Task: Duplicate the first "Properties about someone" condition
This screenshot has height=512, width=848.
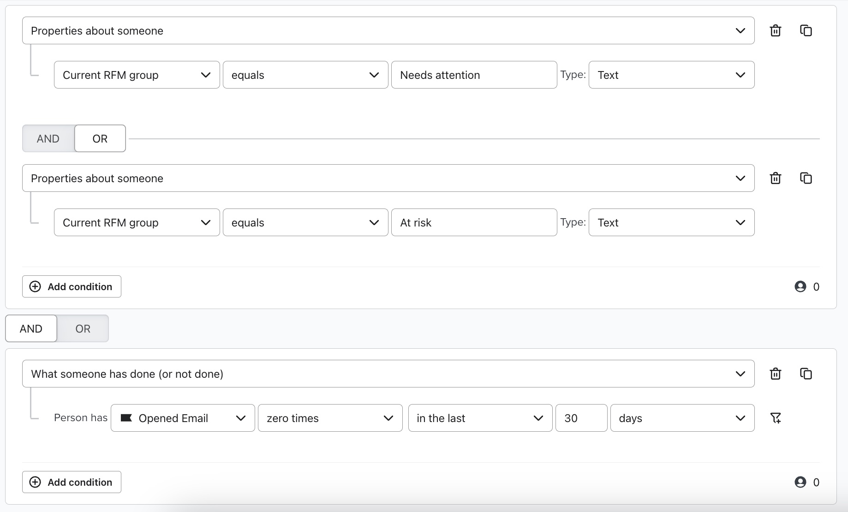Action: pyautogui.click(x=806, y=30)
